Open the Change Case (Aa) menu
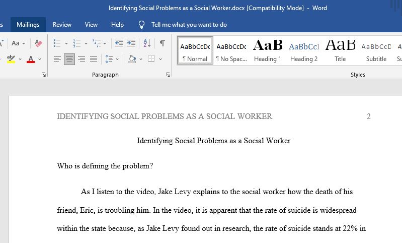Image resolution: width=402 pixels, height=243 pixels. click(x=19, y=43)
